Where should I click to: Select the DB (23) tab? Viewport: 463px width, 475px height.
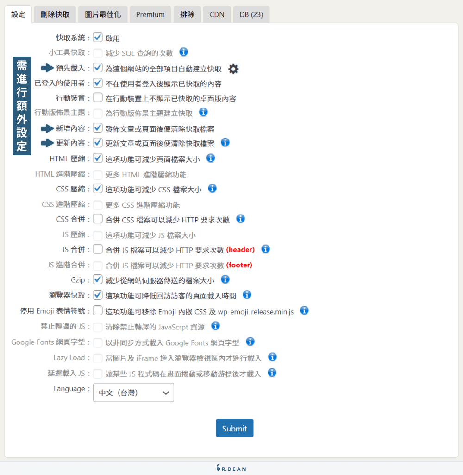tap(251, 14)
